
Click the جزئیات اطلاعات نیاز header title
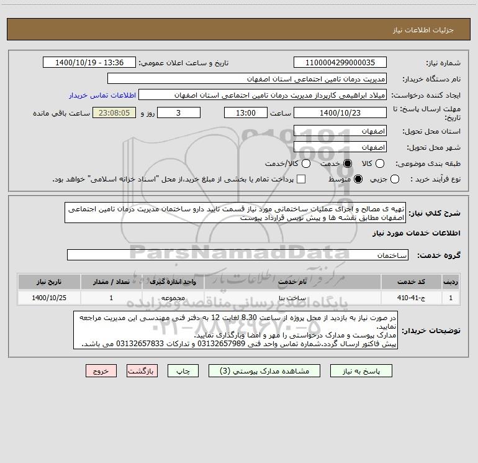[x=423, y=30]
